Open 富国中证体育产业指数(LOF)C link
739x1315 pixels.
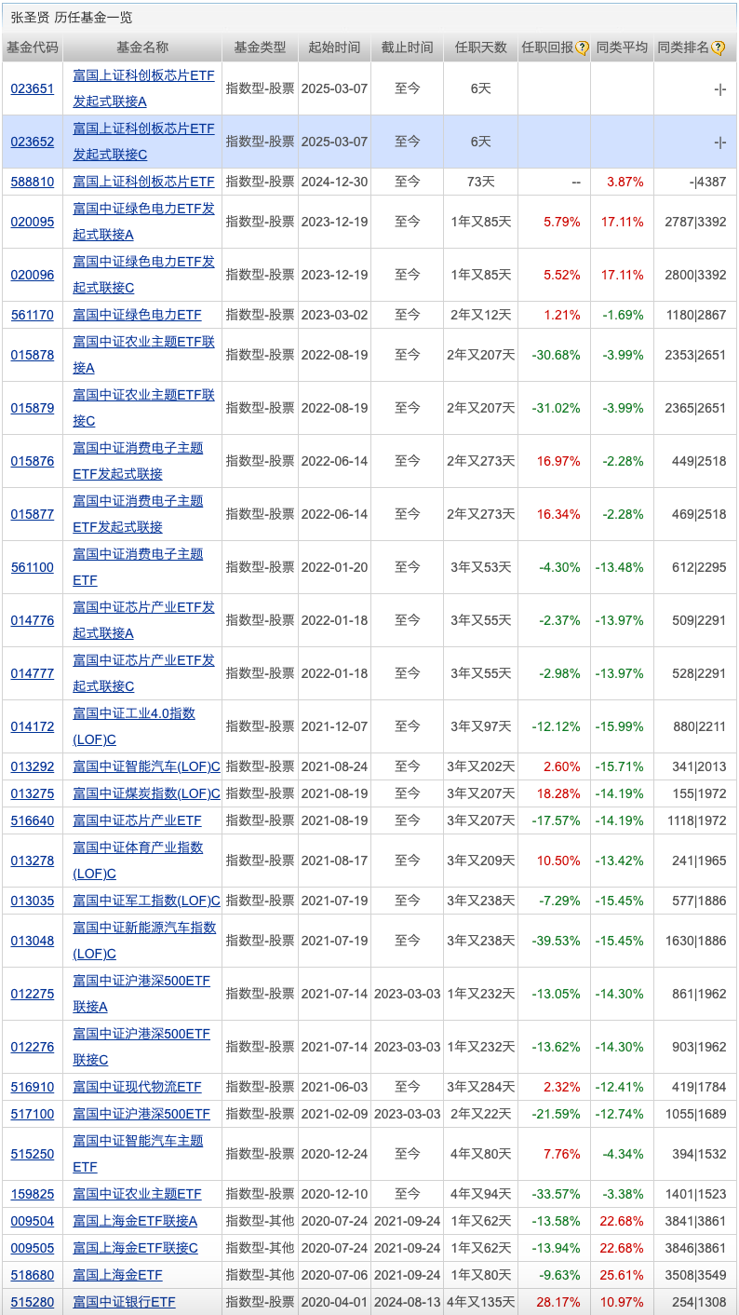click(x=138, y=861)
